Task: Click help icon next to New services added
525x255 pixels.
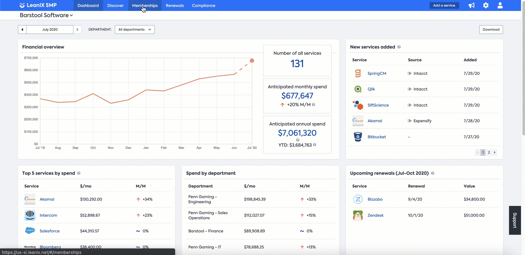Action: pyautogui.click(x=399, y=47)
